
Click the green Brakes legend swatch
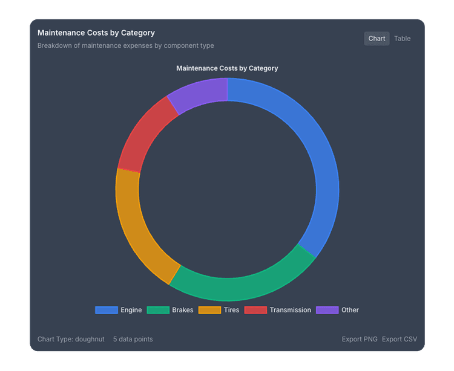[157, 310]
